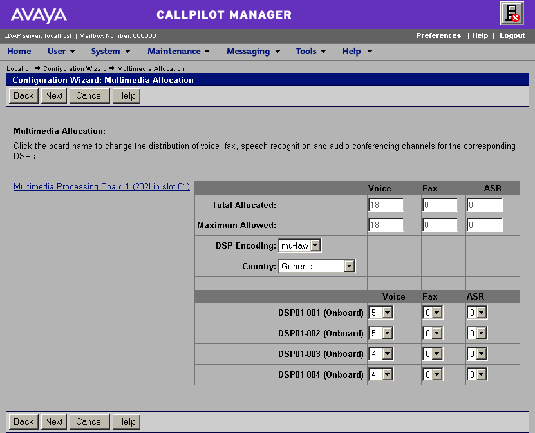Open the Maintenance menu

(x=178, y=51)
